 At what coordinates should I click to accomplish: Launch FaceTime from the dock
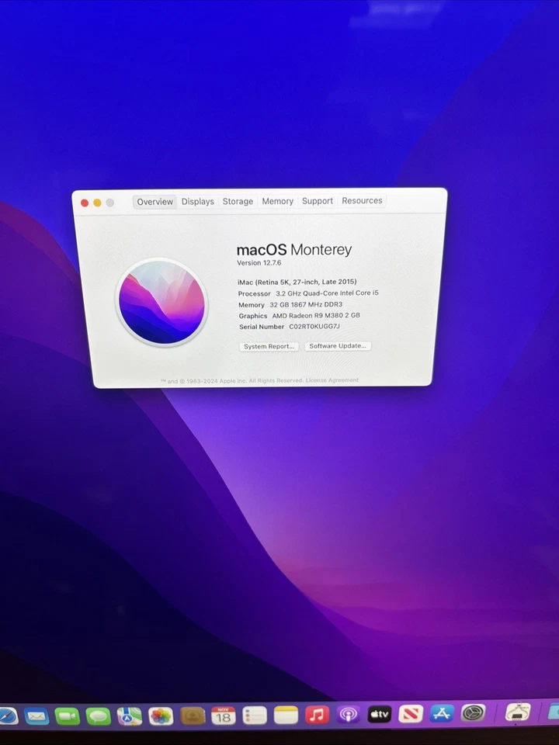pos(68,716)
